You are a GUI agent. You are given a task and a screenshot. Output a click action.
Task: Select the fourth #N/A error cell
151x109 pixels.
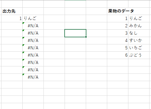[33, 48]
